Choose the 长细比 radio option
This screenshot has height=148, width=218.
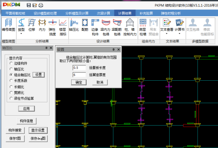pos(11,87)
